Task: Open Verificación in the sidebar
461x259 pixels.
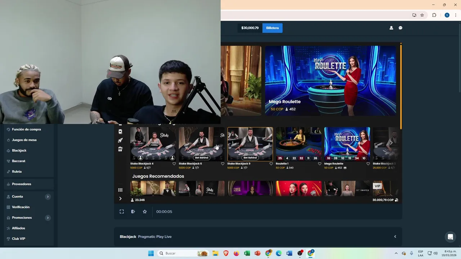Action: coord(28,207)
